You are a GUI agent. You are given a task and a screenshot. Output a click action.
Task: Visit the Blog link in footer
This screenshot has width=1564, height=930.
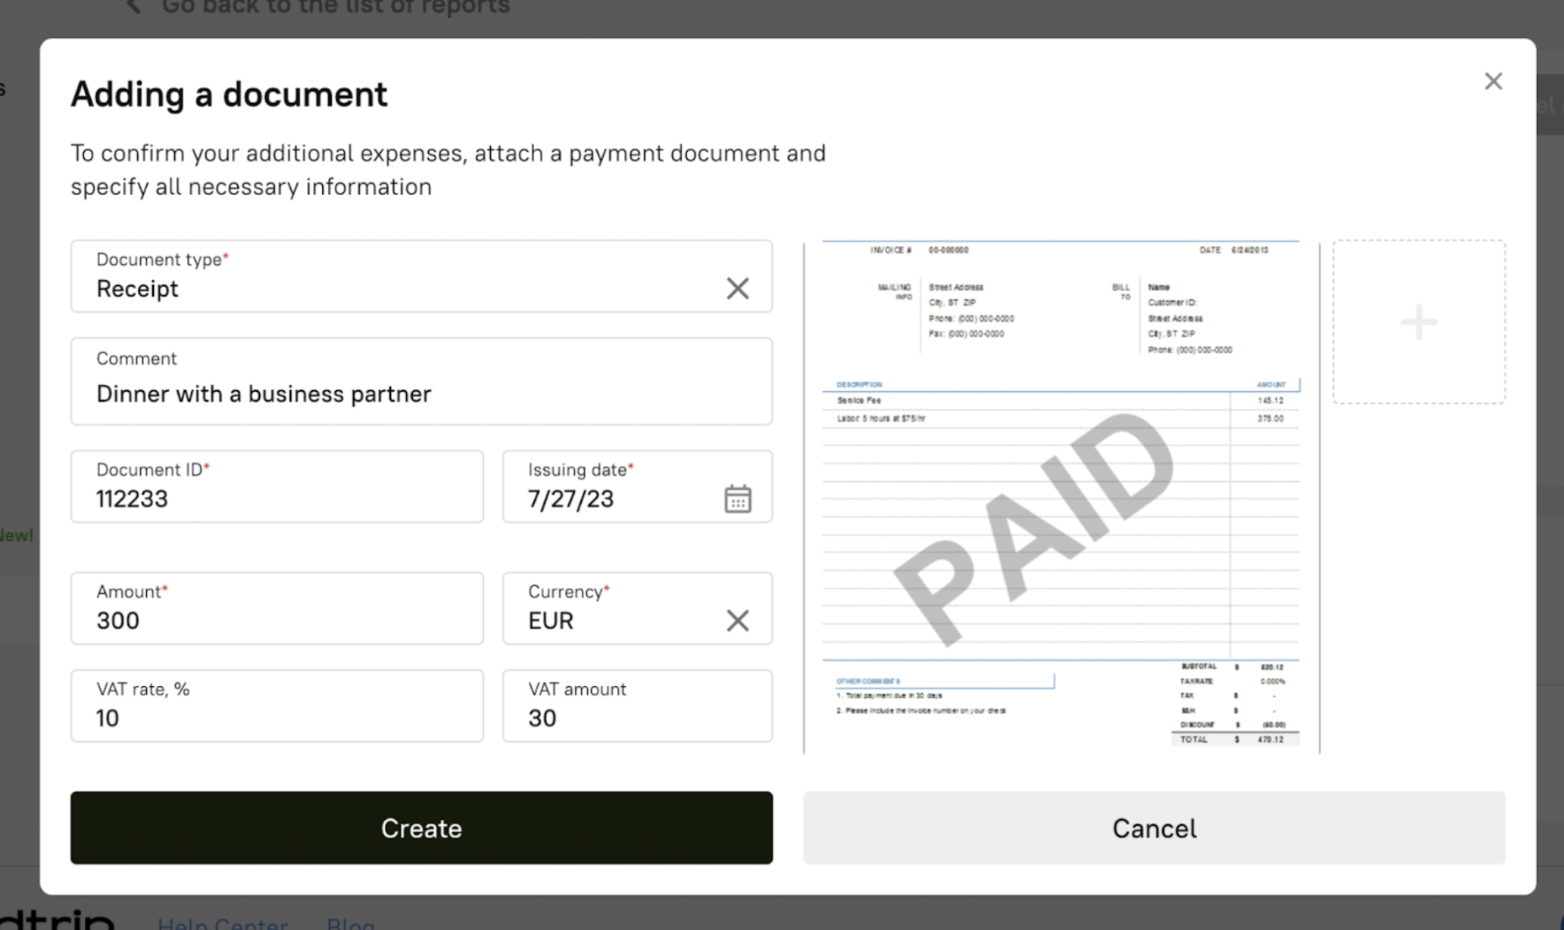[351, 923]
